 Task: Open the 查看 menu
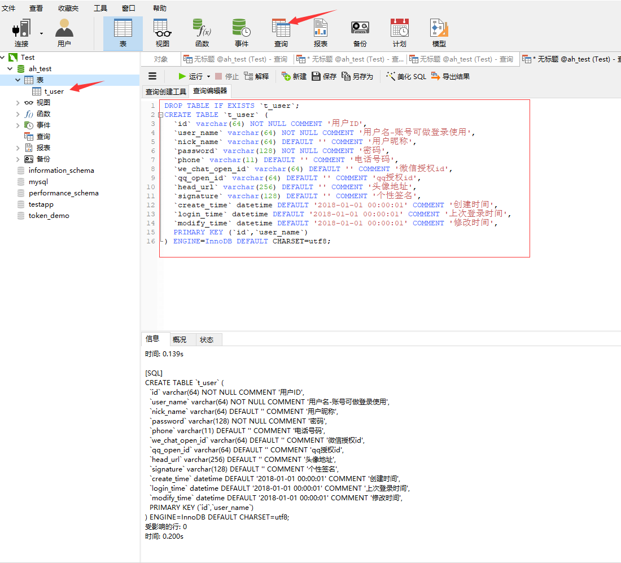[x=36, y=8]
